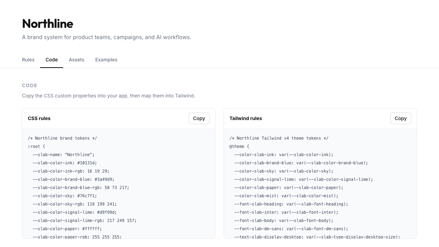Click the '--slab-color-ink-rgb: 16 19 29' line
Viewport: 439px width, 247px height.
(x=71, y=171)
